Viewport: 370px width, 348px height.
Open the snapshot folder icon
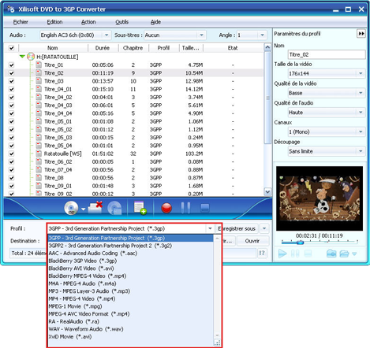344,254
